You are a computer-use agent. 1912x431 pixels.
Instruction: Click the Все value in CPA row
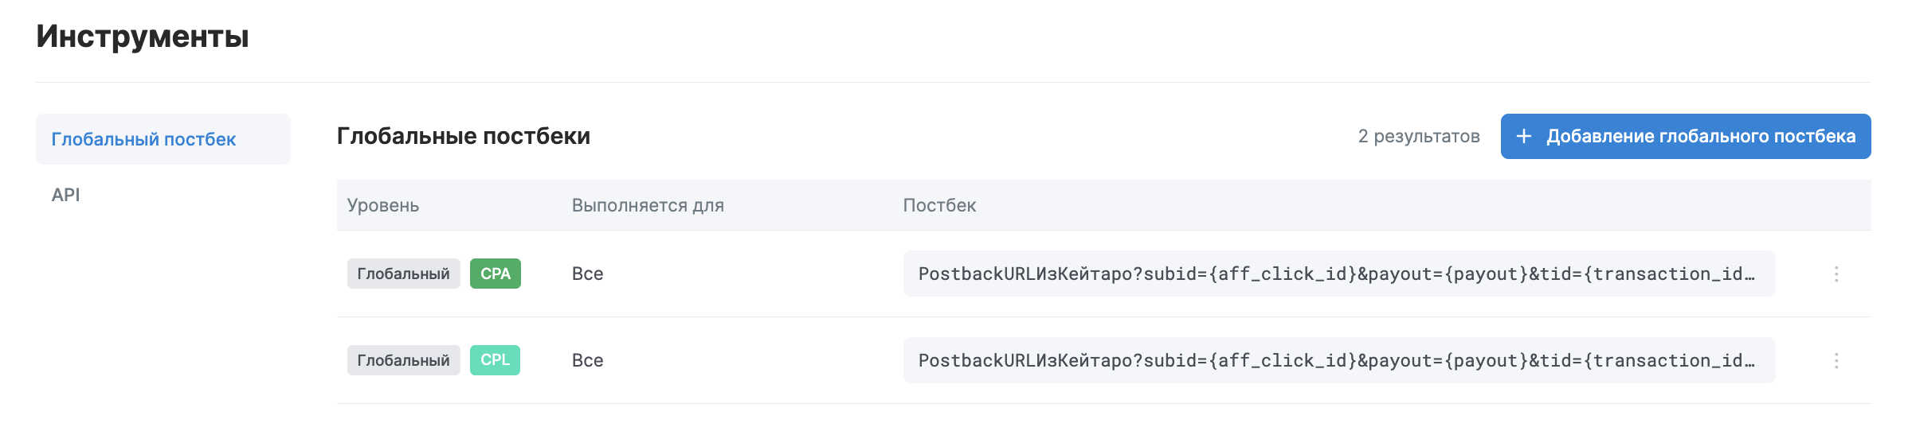click(x=588, y=274)
